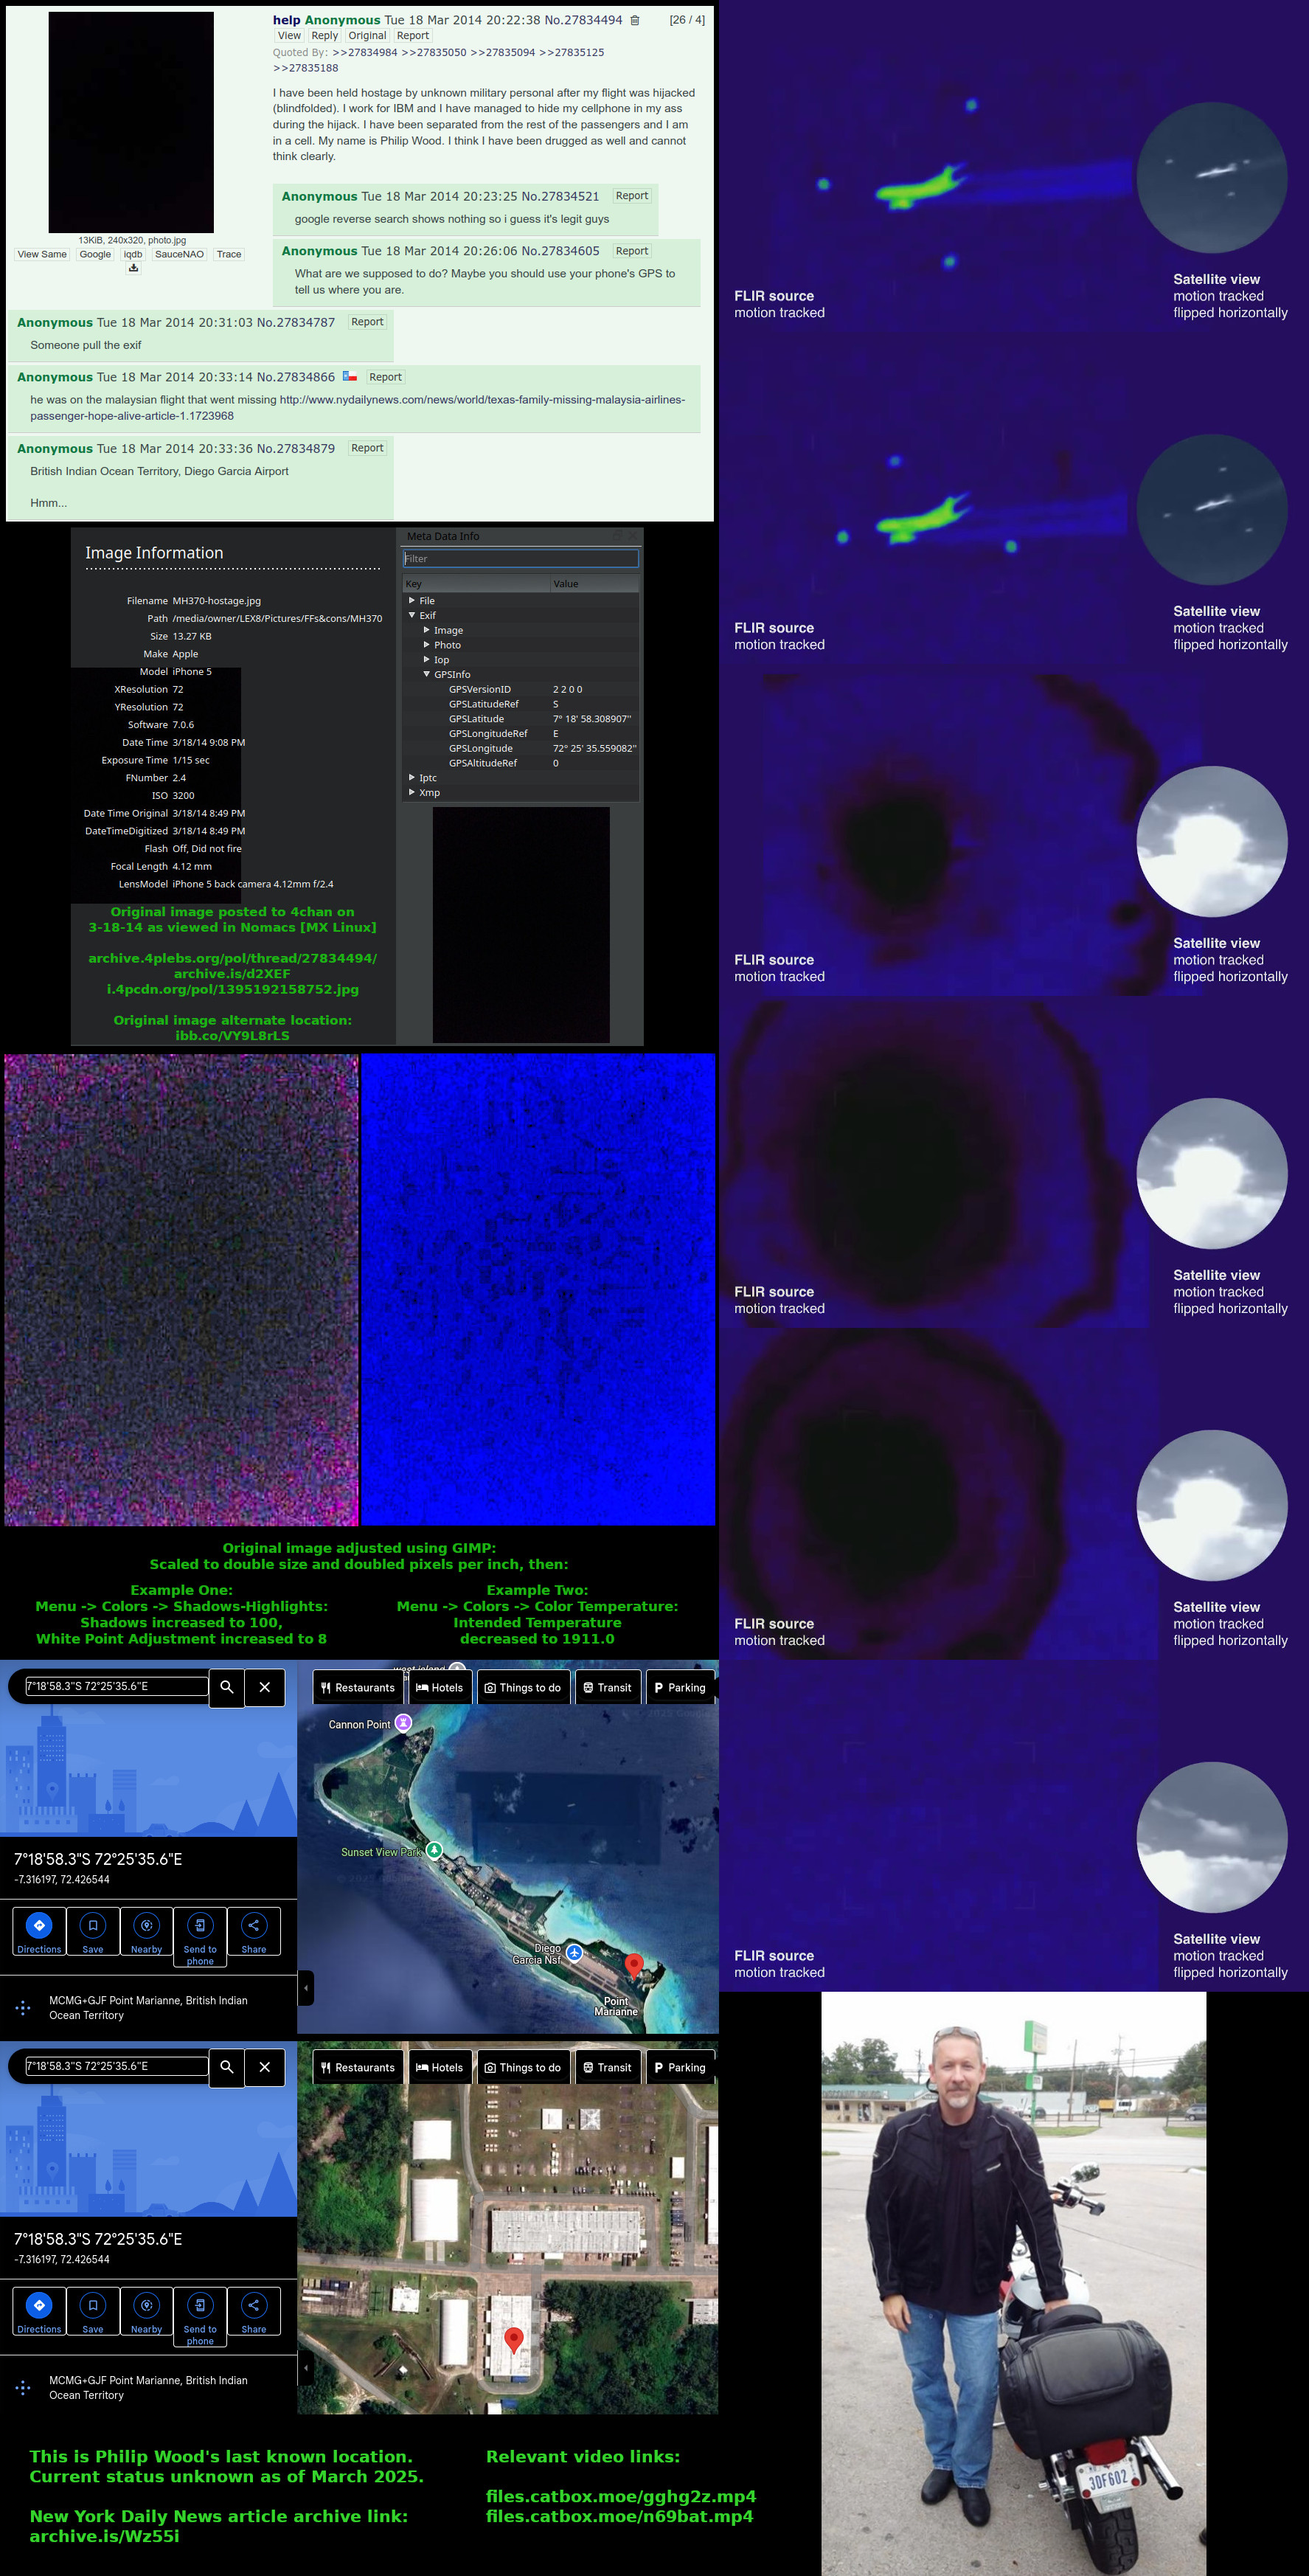
Task: Open quoted-by link >>27834984
Action: point(365,52)
